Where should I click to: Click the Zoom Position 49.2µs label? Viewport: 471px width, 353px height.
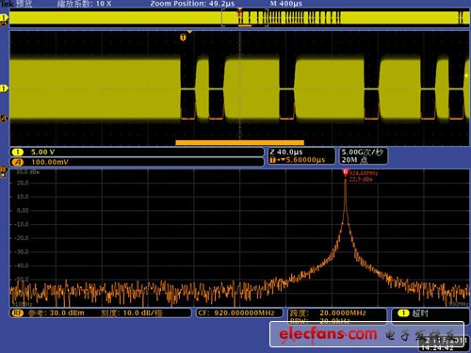pos(192,4)
